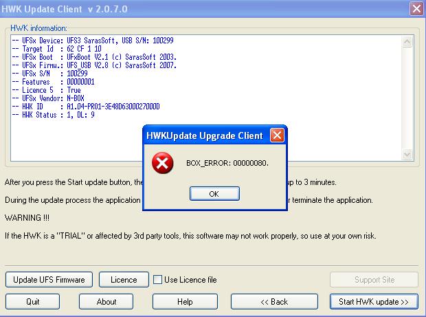Click OK in the BOX_ERROR dialog
426x317 pixels.
pos(214,194)
